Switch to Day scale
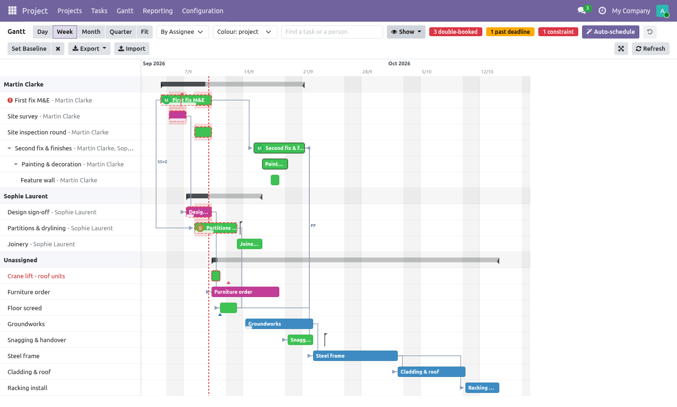 click(x=43, y=32)
